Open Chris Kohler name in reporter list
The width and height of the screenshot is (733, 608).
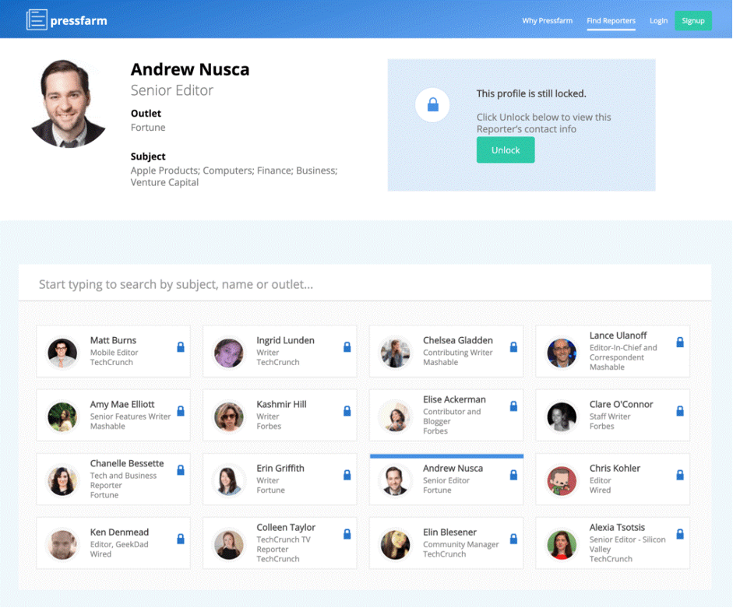click(615, 469)
